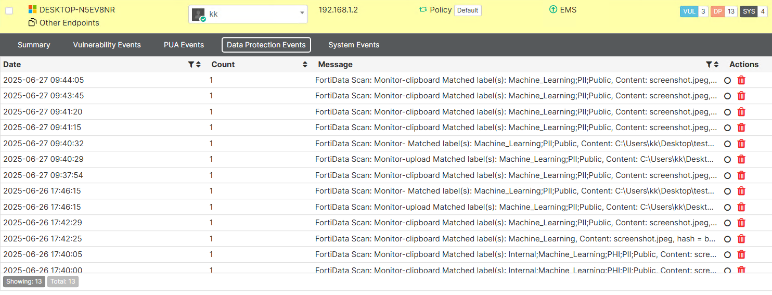Screen dimensions: 772x295
Task: Open the Message column filter icon
Action: tap(709, 65)
